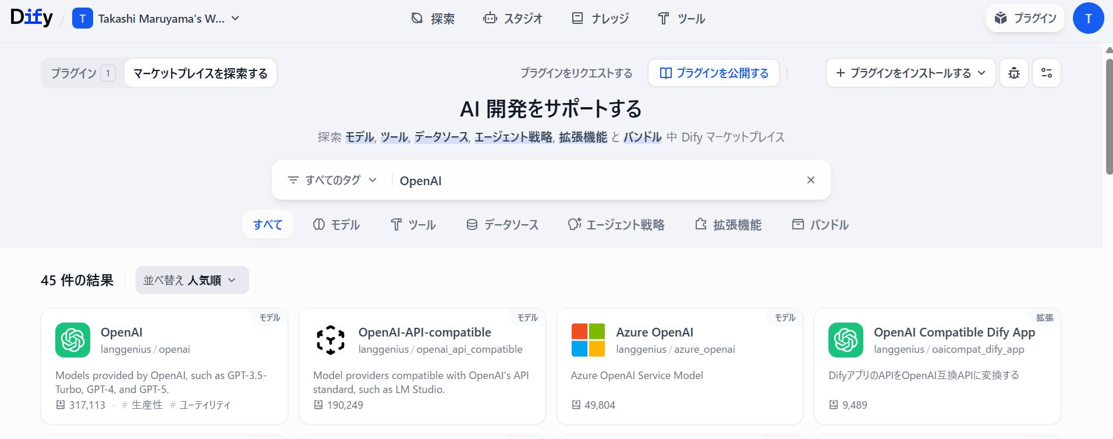The height and width of the screenshot is (439, 1113).
Task: Open user avatar account menu
Action: pyautogui.click(x=1088, y=19)
